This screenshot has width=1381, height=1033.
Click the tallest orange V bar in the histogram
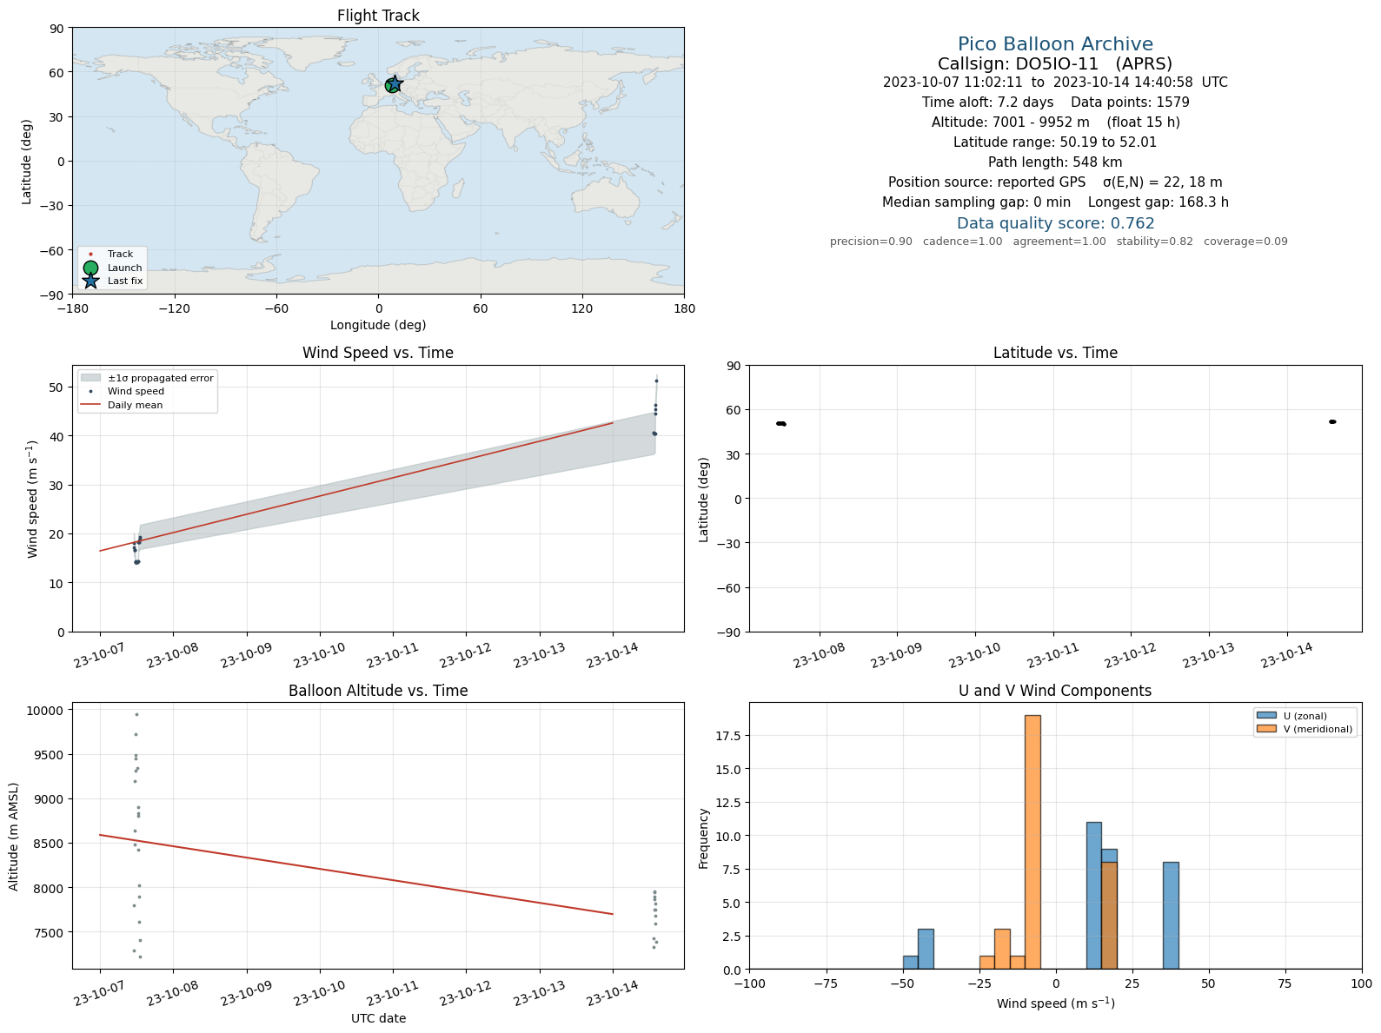pos(1032,842)
